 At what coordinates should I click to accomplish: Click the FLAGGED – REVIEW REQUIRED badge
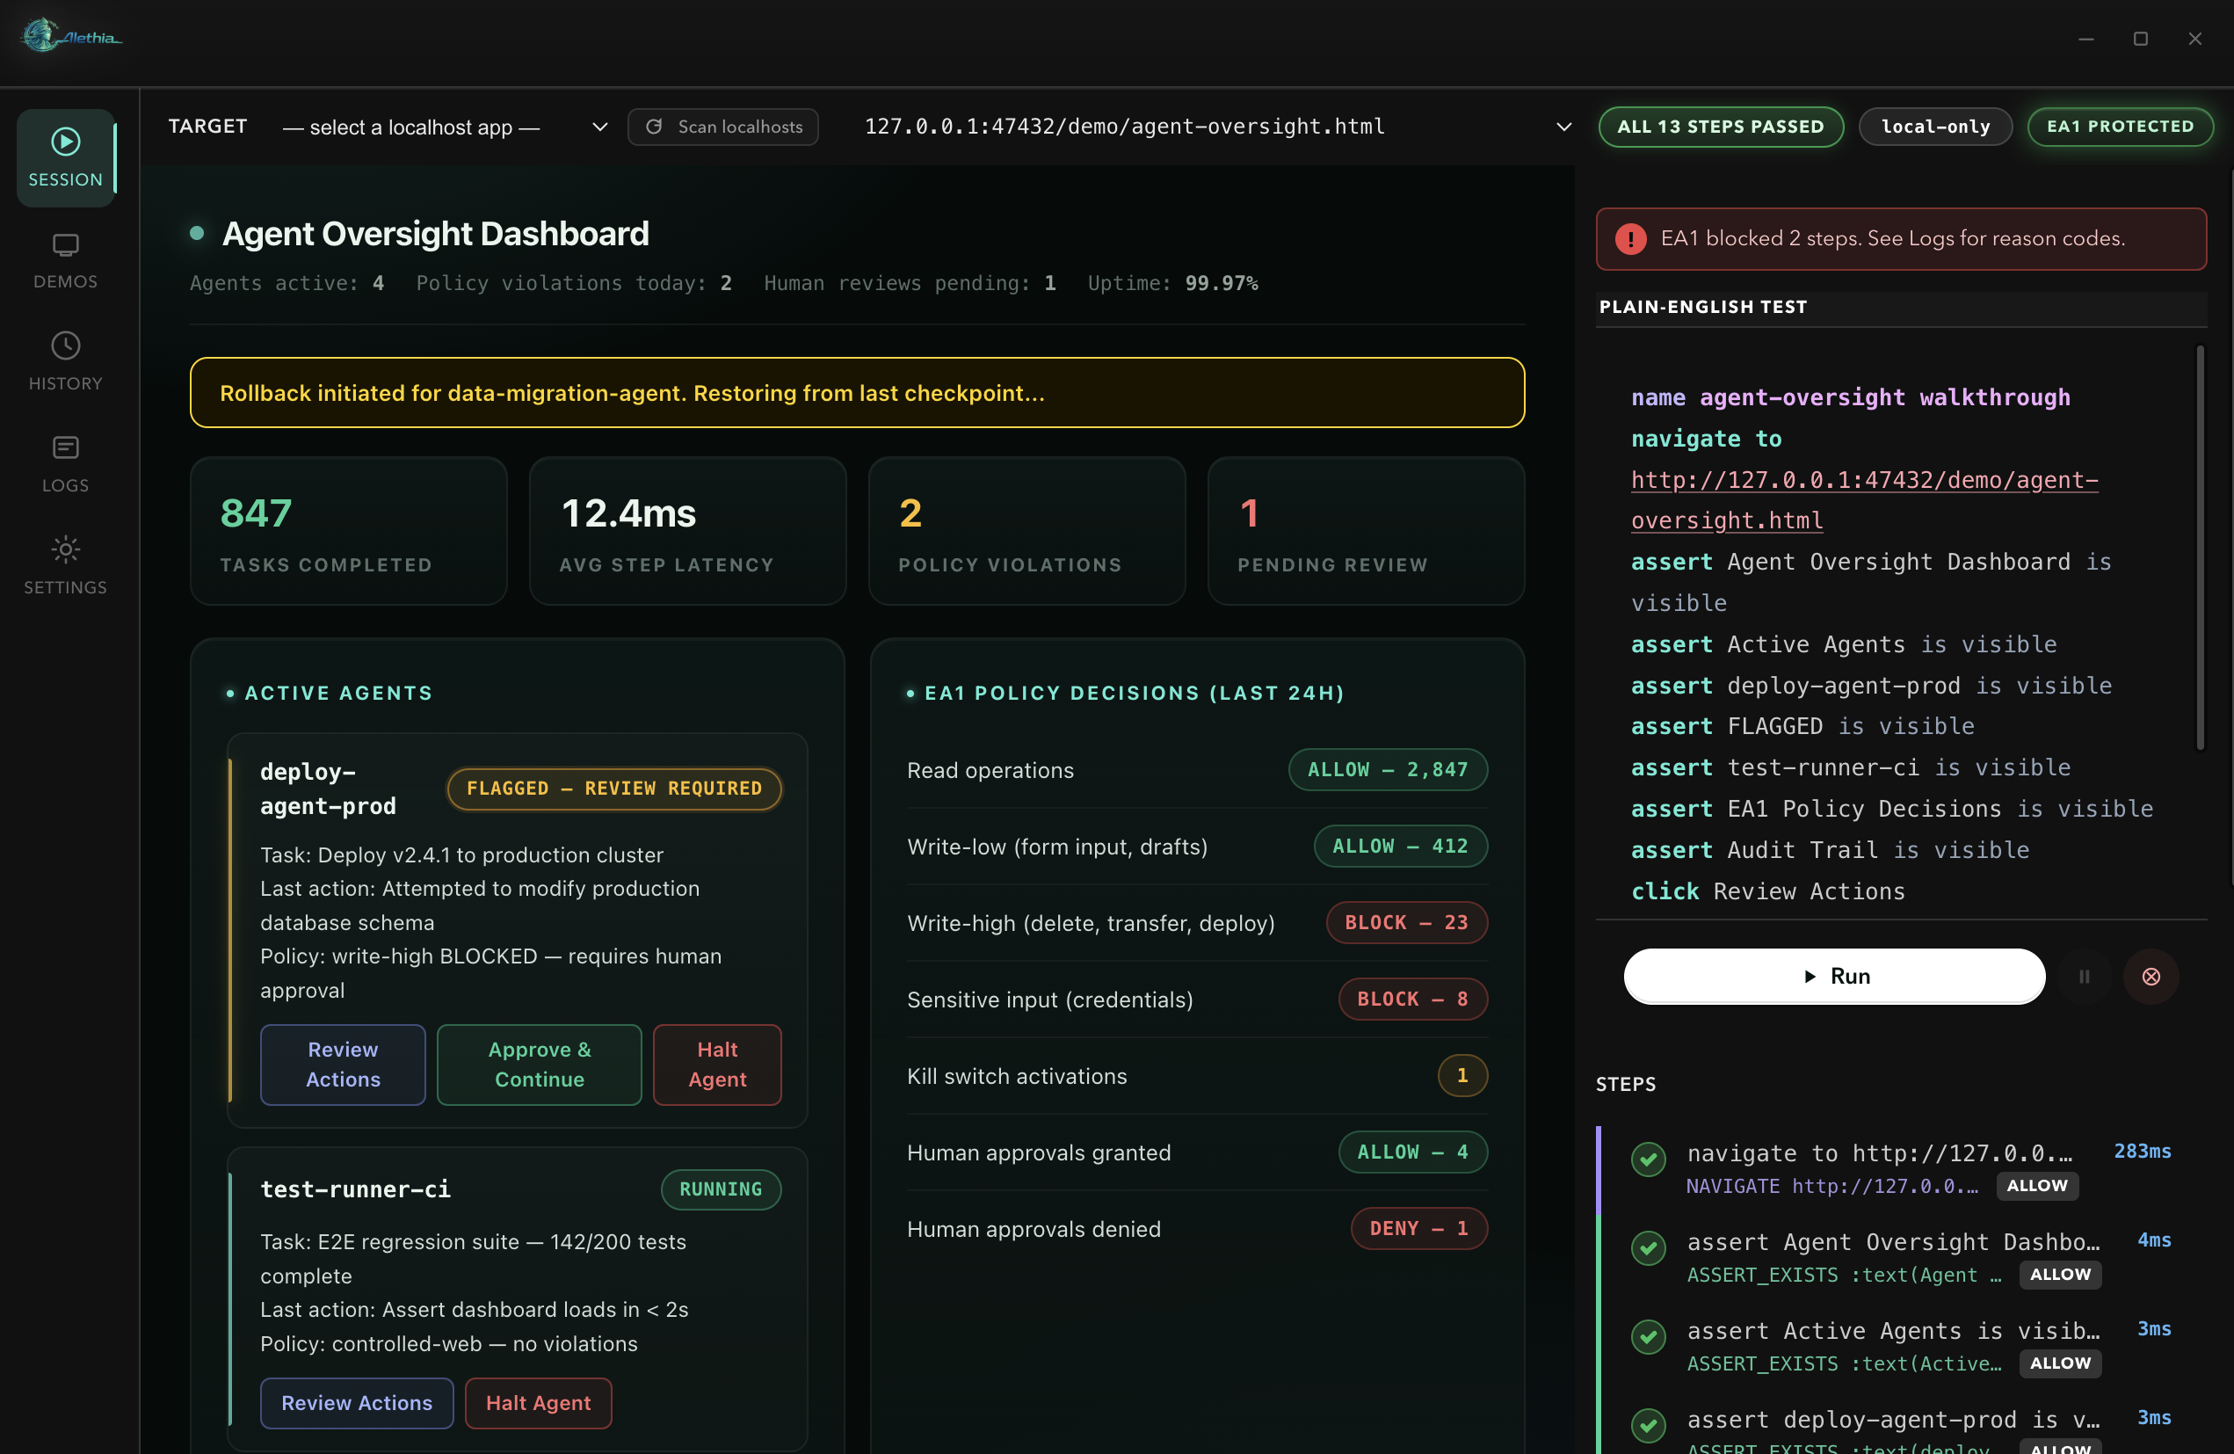[614, 789]
